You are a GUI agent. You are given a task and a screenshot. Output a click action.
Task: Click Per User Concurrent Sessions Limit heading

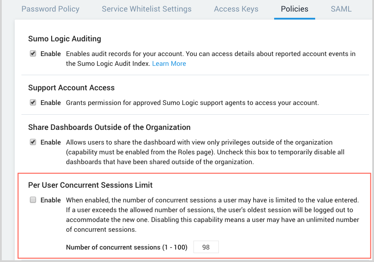(90, 185)
